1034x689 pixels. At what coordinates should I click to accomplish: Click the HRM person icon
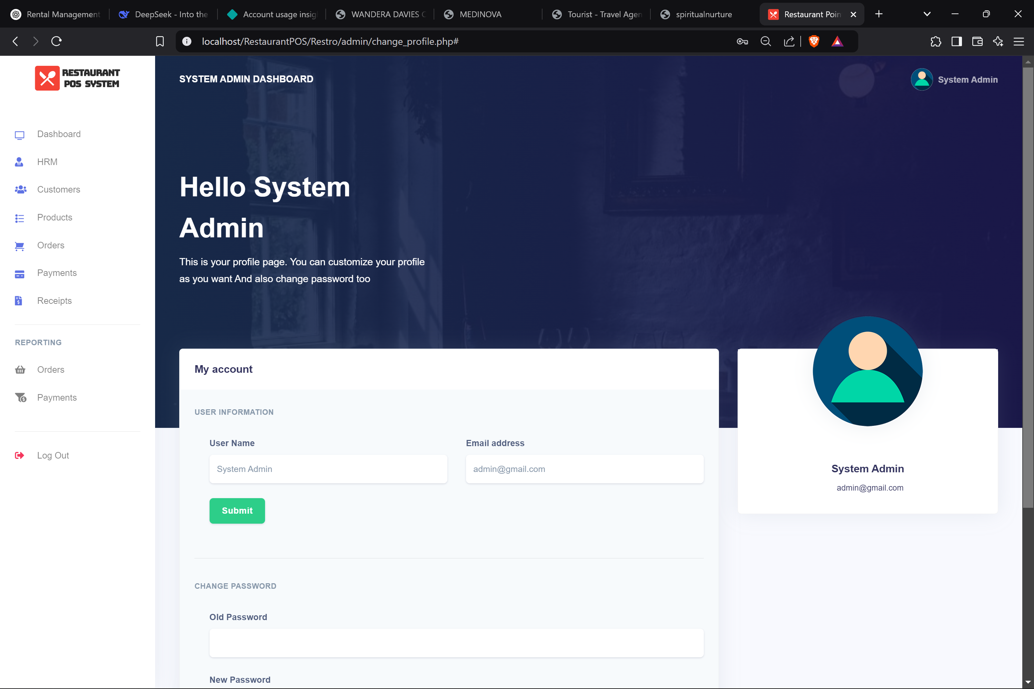19,162
